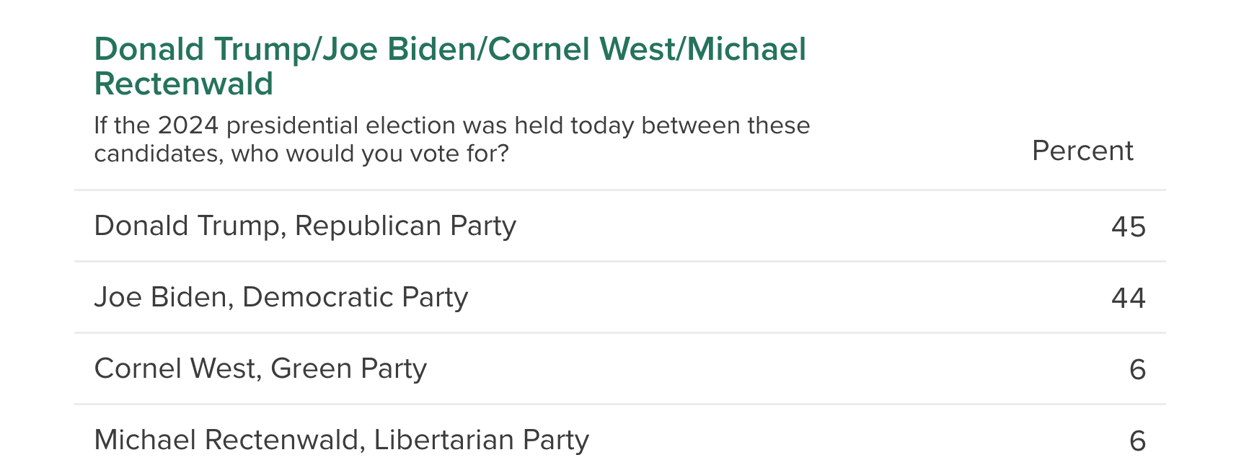Screen dimensions: 1249x473
Task: Select the 6 percent value for Michael Rectenwald
Action: [x=1137, y=441]
